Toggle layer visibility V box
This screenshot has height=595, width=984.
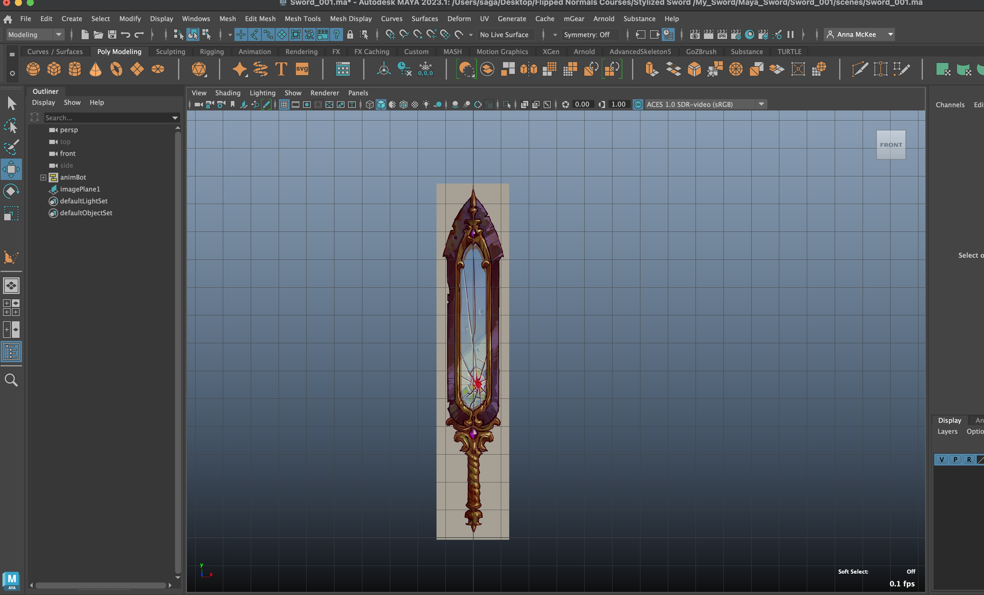[x=941, y=460]
